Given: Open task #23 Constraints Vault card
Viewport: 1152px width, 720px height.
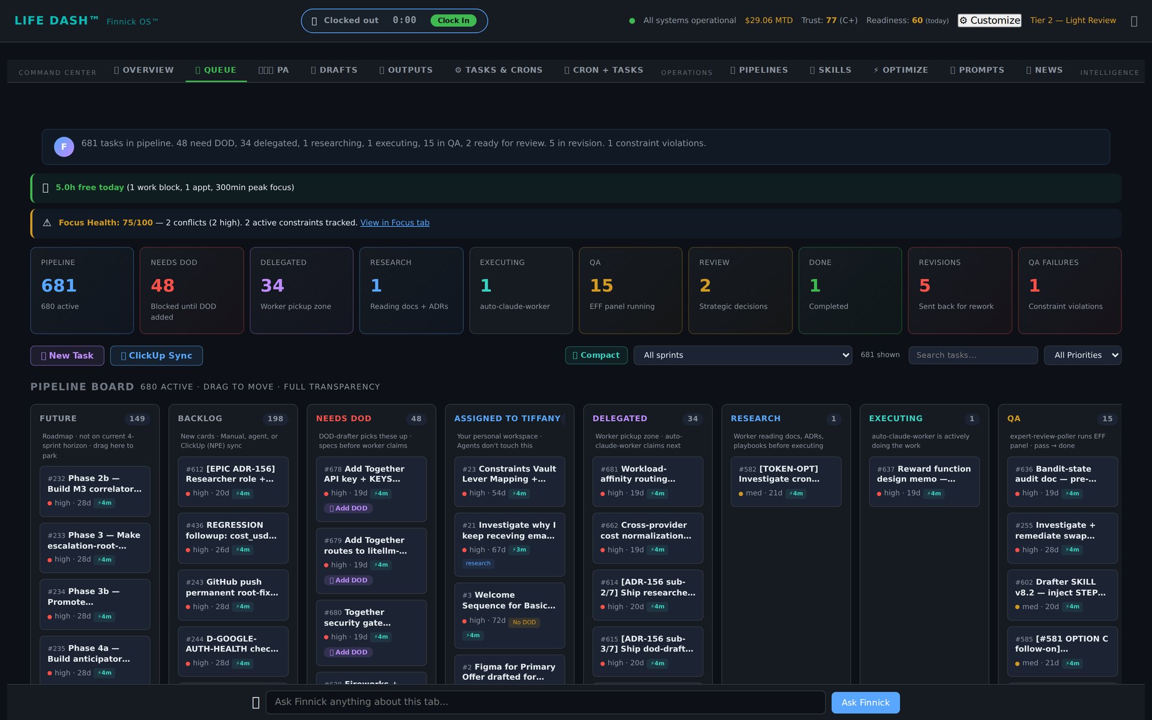Looking at the screenshot, I should pos(509,482).
